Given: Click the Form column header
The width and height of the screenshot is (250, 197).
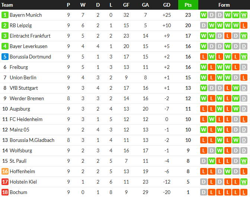Looking at the screenshot, I should 224,5.
